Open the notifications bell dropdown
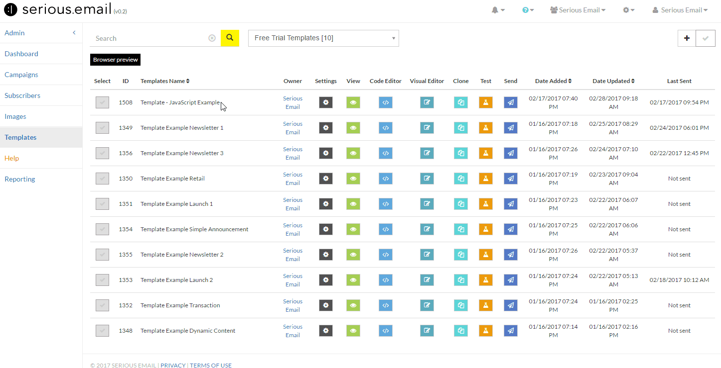The width and height of the screenshot is (721, 368). tap(498, 10)
